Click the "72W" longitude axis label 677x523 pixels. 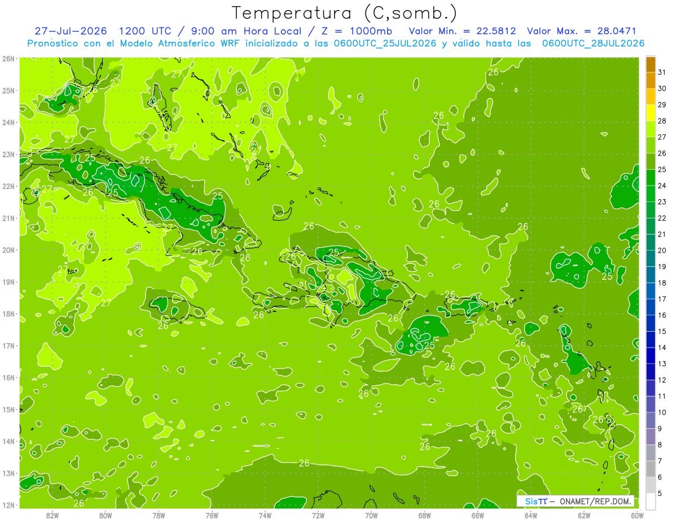(x=318, y=515)
